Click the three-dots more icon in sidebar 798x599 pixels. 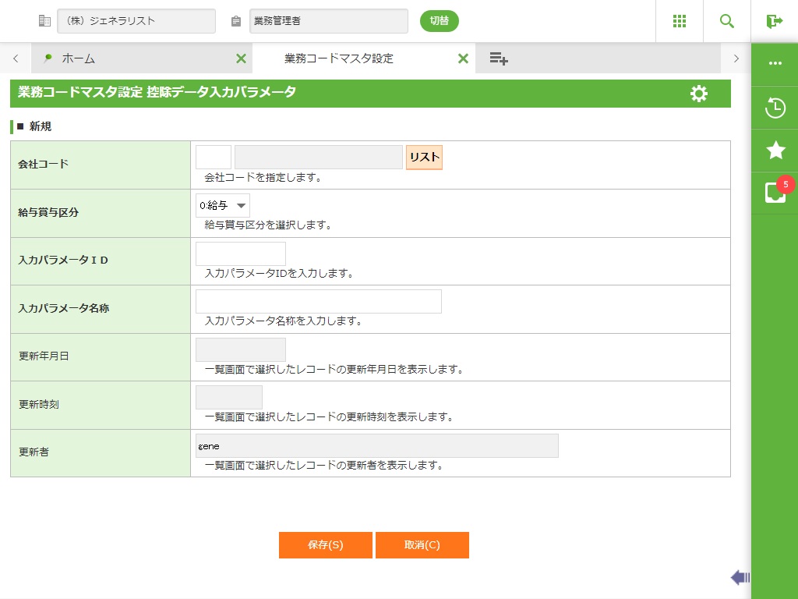775,63
